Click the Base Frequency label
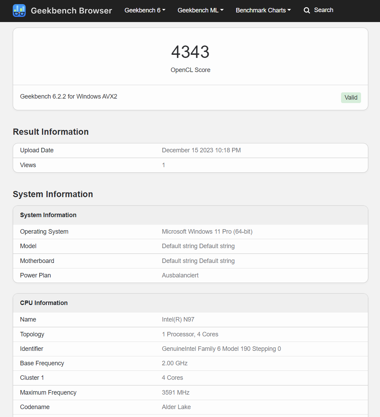The height and width of the screenshot is (417, 380). point(42,363)
